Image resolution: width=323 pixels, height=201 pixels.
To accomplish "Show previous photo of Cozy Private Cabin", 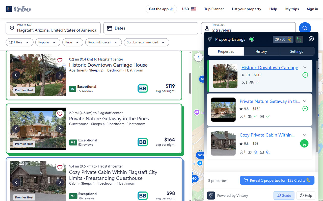I will (16, 182).
